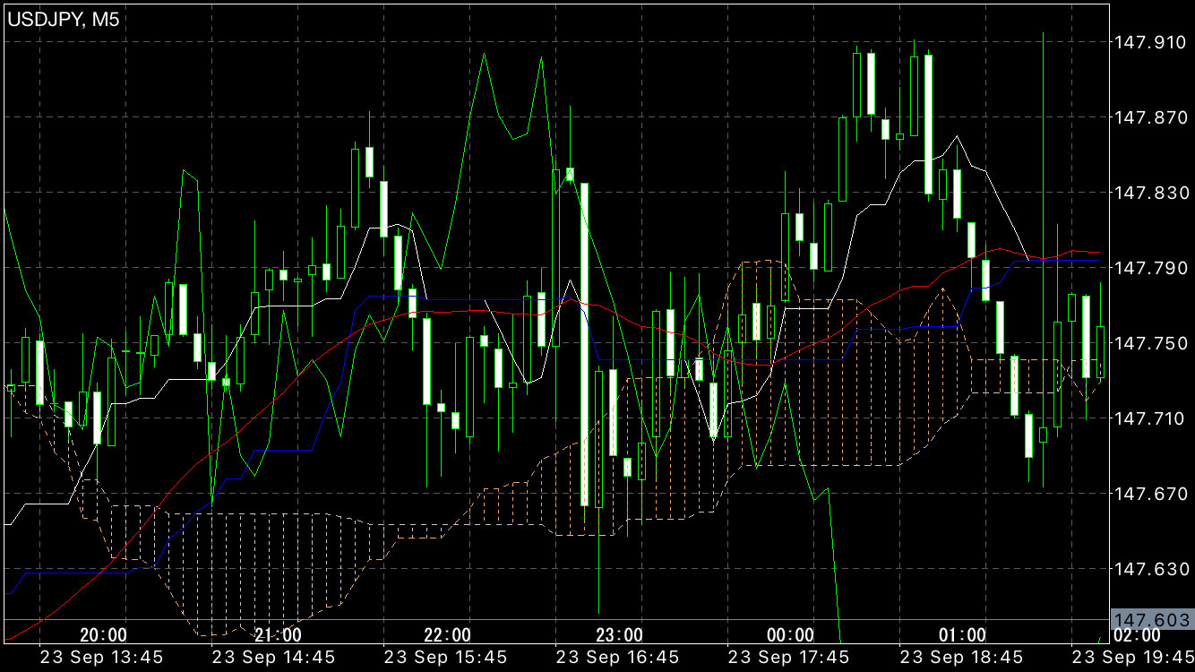Viewport: 1195px width, 672px height.
Task: Click the 00:00 time axis label
Action: tap(792, 635)
